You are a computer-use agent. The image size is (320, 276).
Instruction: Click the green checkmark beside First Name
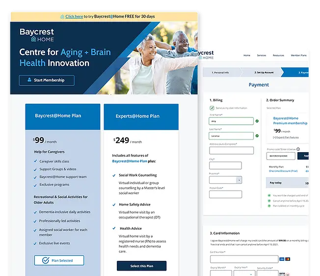257,121
